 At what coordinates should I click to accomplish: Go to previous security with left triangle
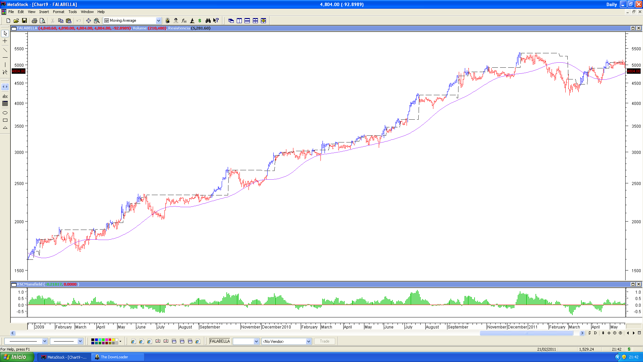click(628, 333)
